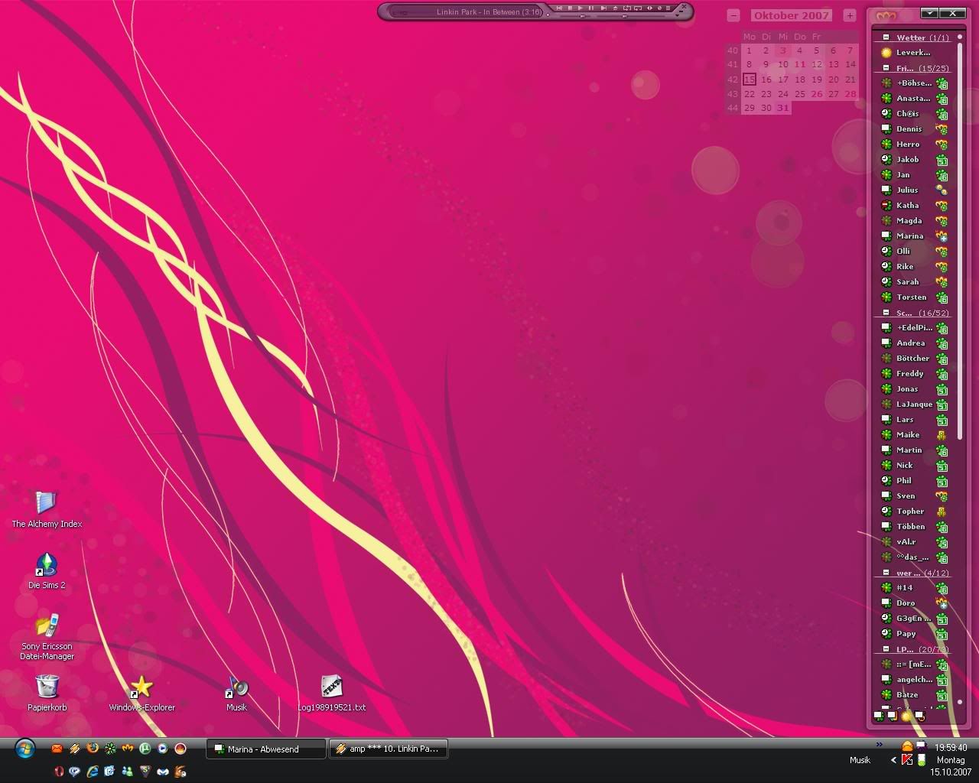The height and width of the screenshot is (783, 979).
Task: Collapse the Sc... (16/52) contact group
Action: coord(886,313)
